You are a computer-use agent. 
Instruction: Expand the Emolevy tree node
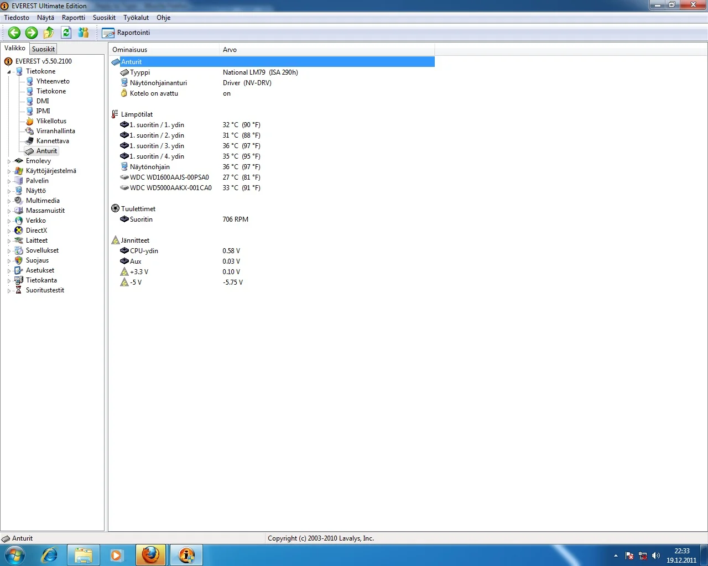pos(9,161)
